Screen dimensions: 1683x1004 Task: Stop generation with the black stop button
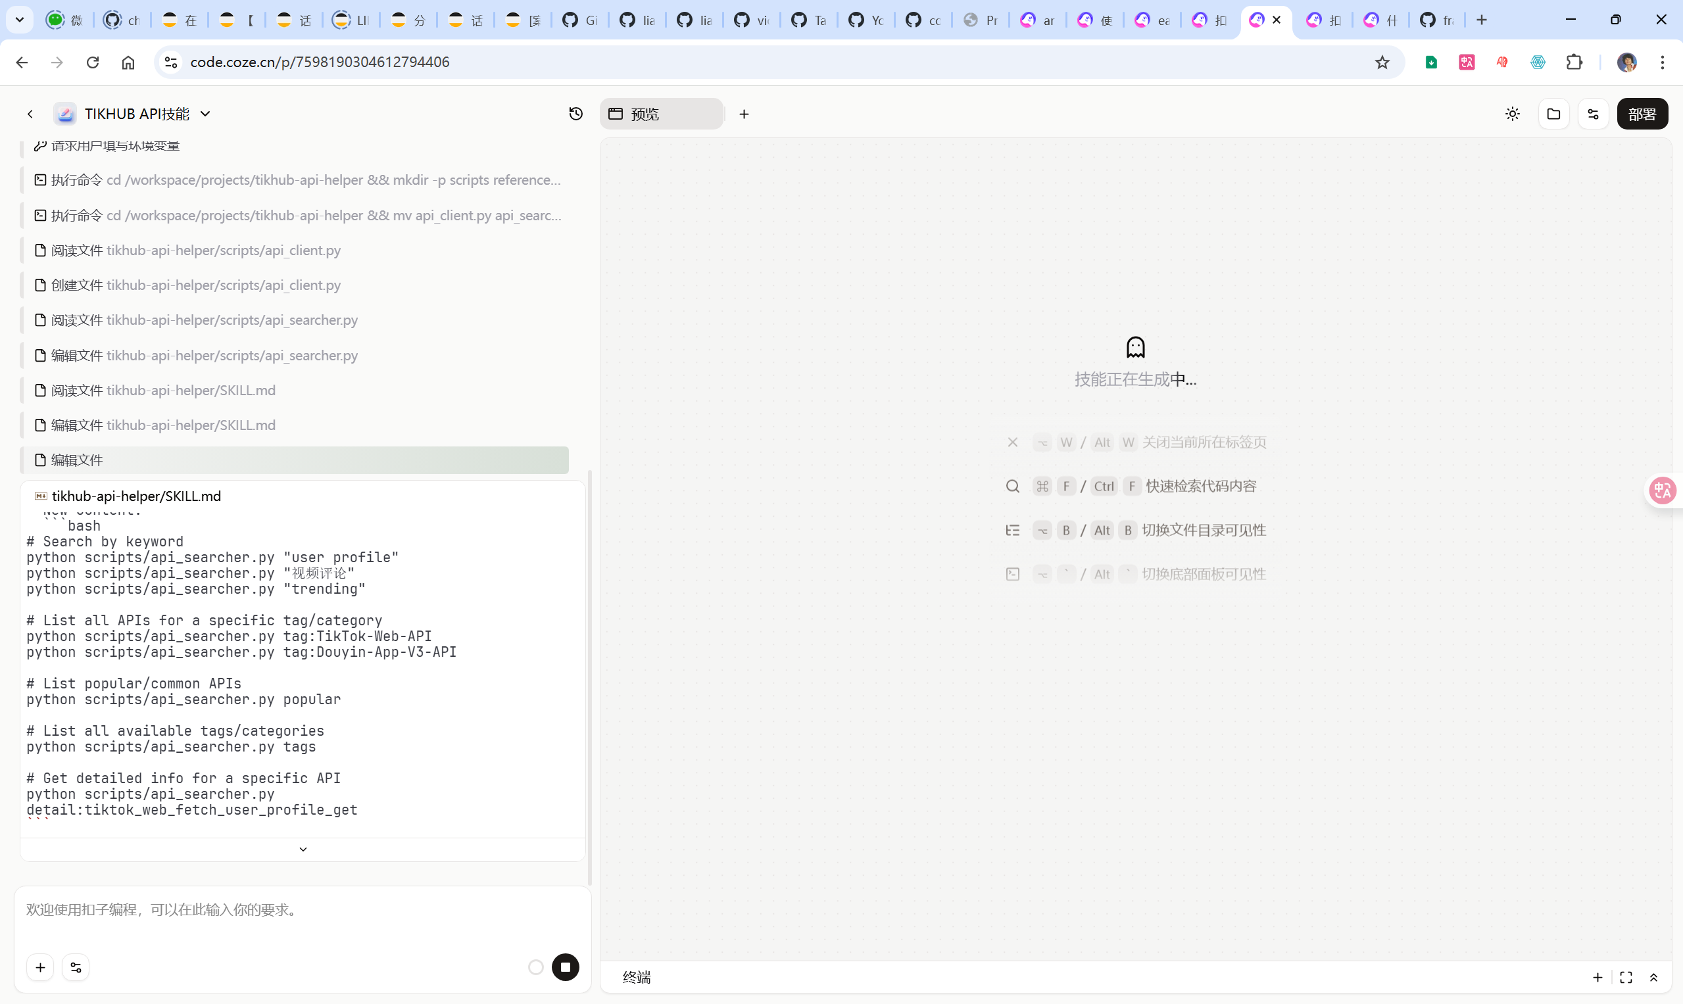point(565,967)
